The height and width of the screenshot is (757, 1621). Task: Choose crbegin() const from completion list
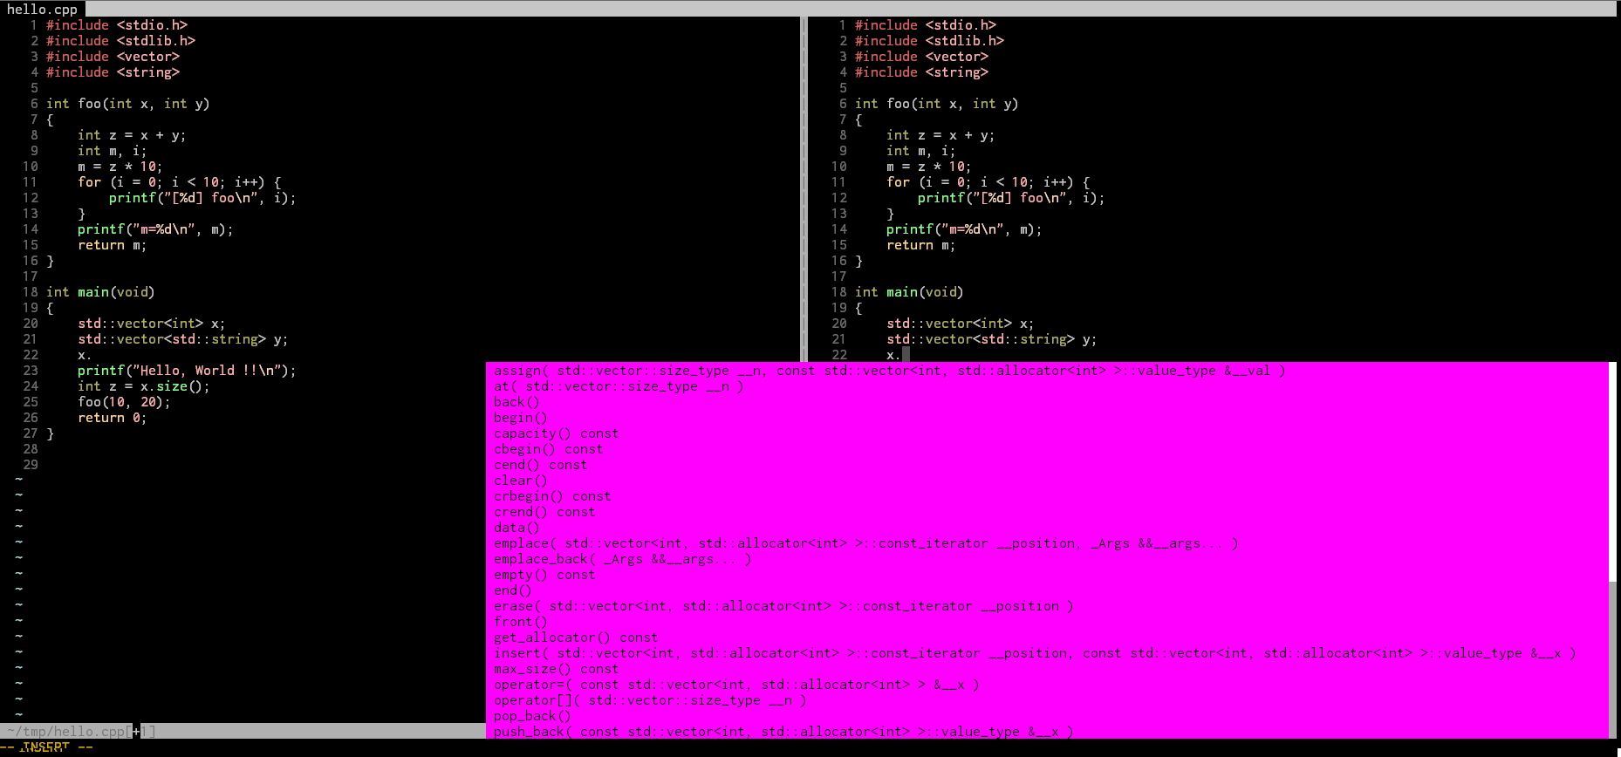pyautogui.click(x=1047, y=496)
